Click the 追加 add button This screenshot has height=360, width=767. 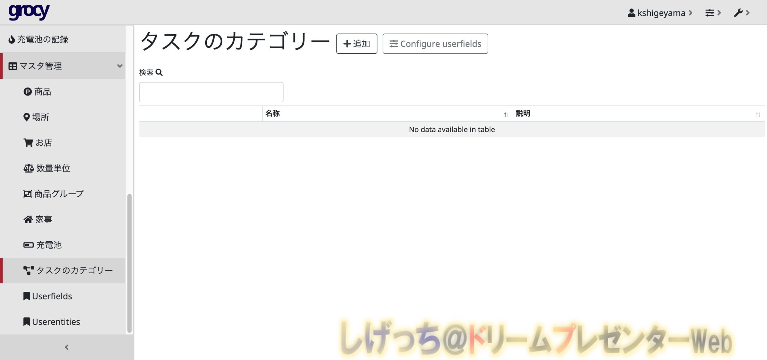click(357, 44)
